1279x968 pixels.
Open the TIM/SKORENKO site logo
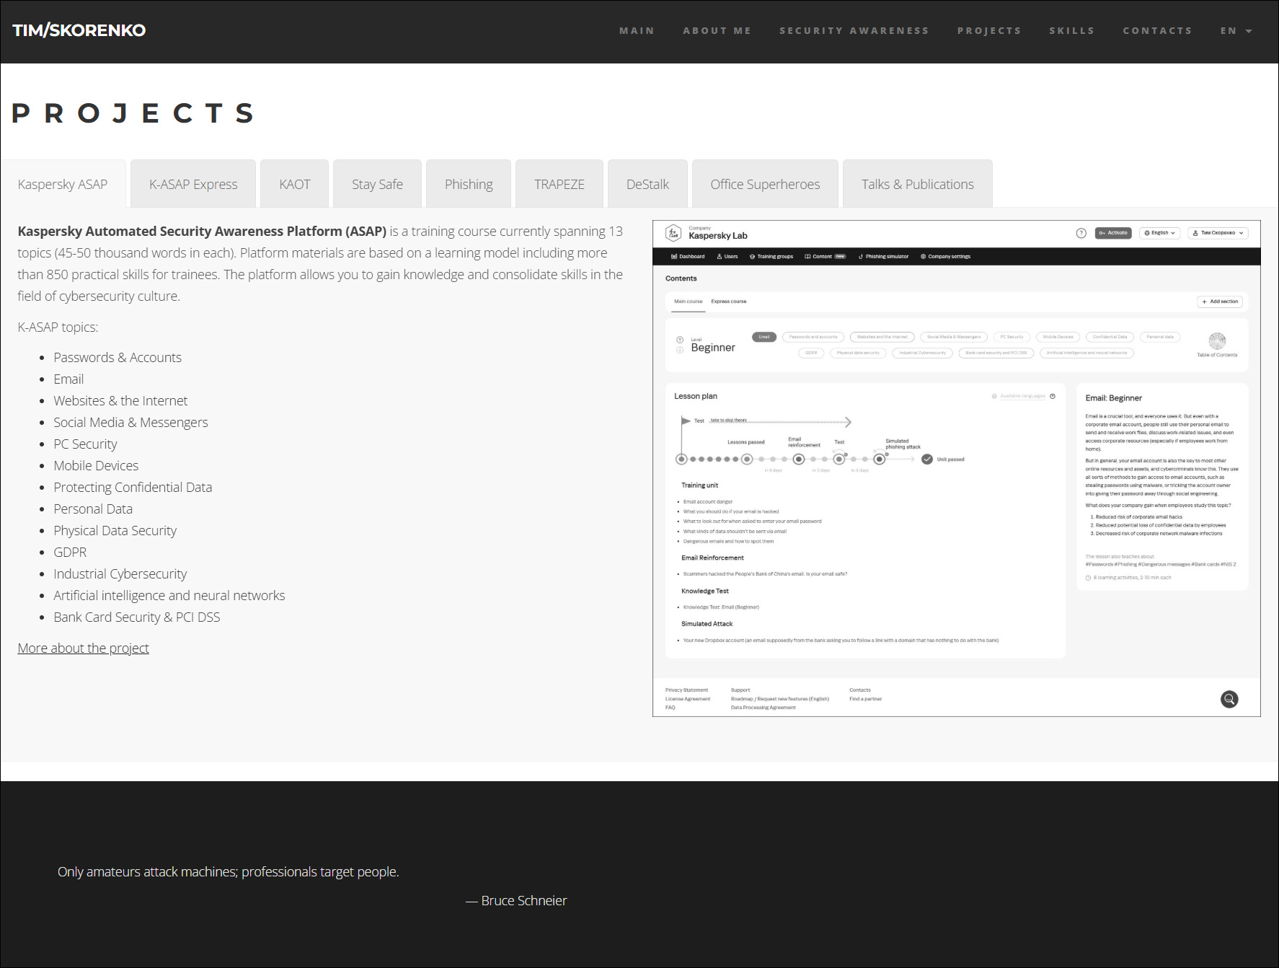pyautogui.click(x=79, y=30)
